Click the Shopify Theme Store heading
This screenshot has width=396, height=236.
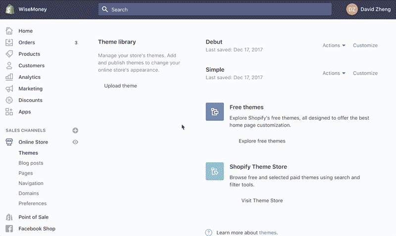coord(258,167)
